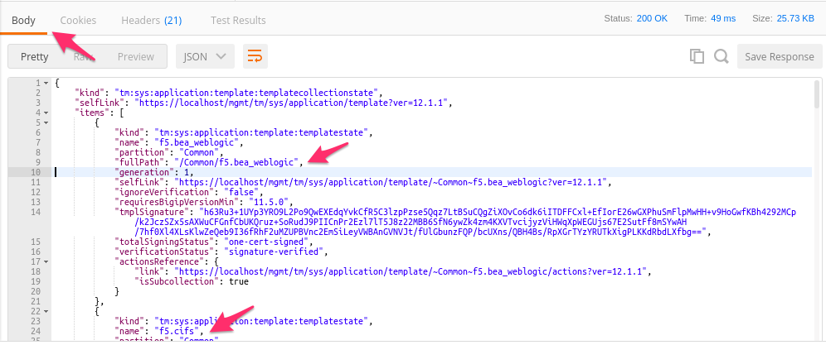
Task: Open the Test Results tab
Action: point(238,21)
